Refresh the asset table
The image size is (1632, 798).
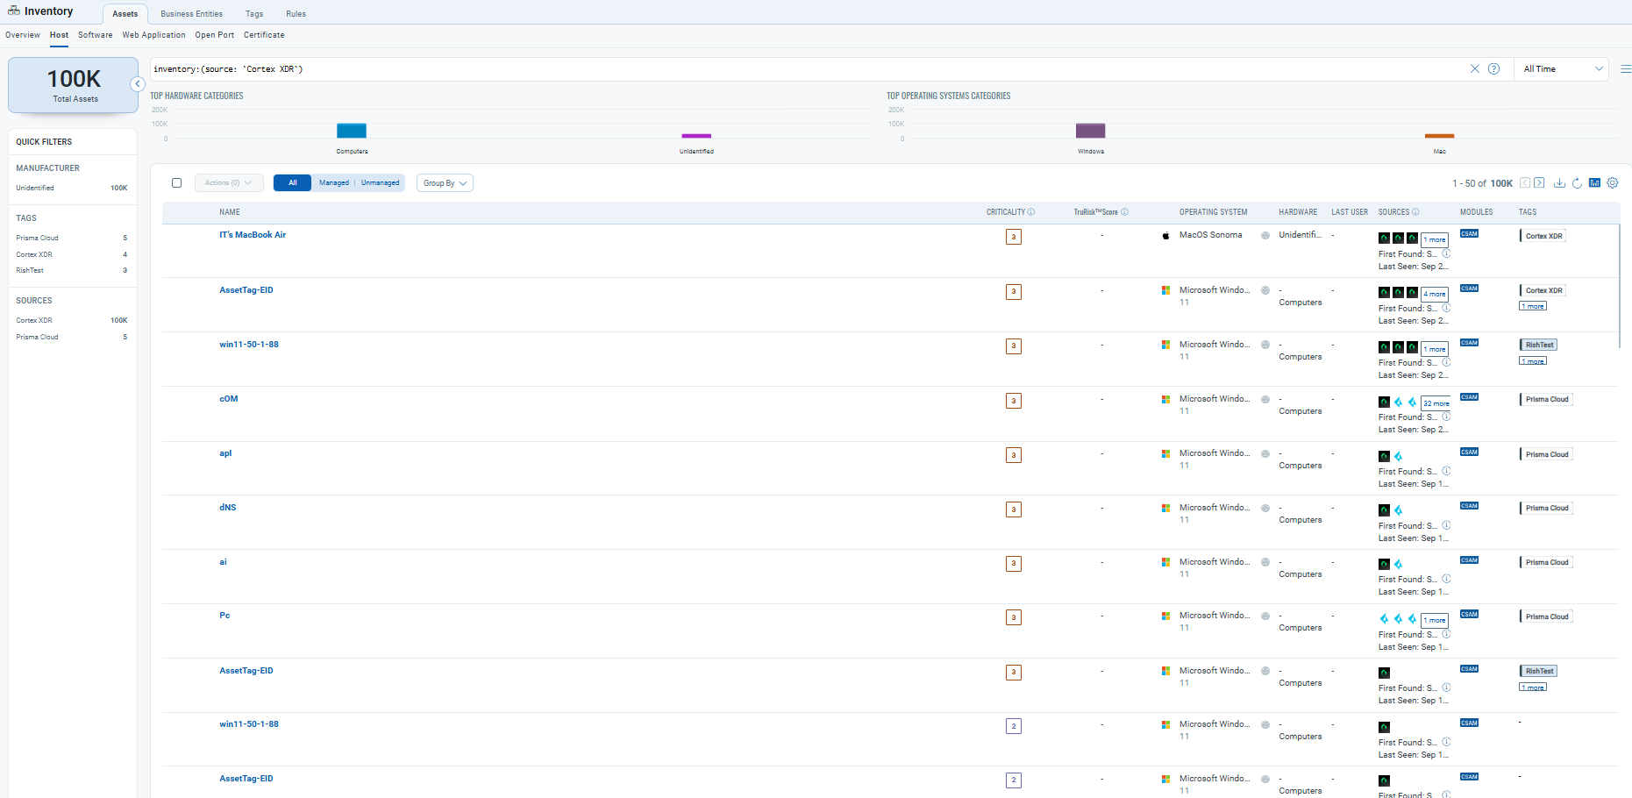[x=1577, y=183]
